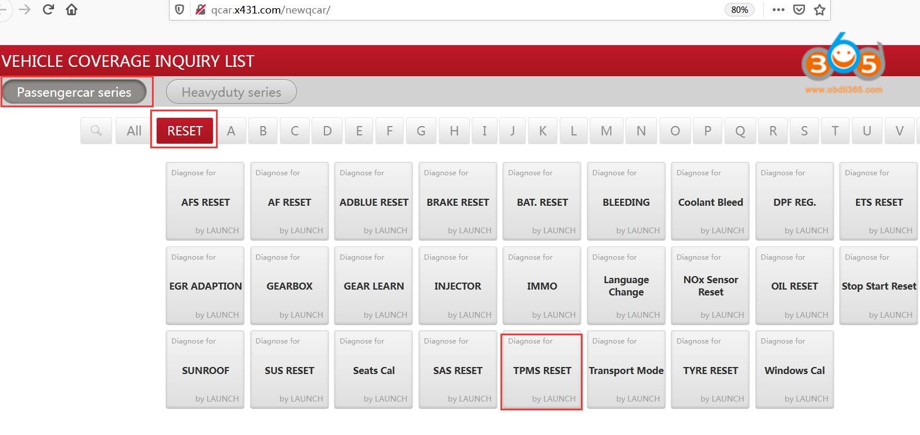920x435 pixels.
Task: Open the page actions three-dot menu
Action: click(778, 9)
